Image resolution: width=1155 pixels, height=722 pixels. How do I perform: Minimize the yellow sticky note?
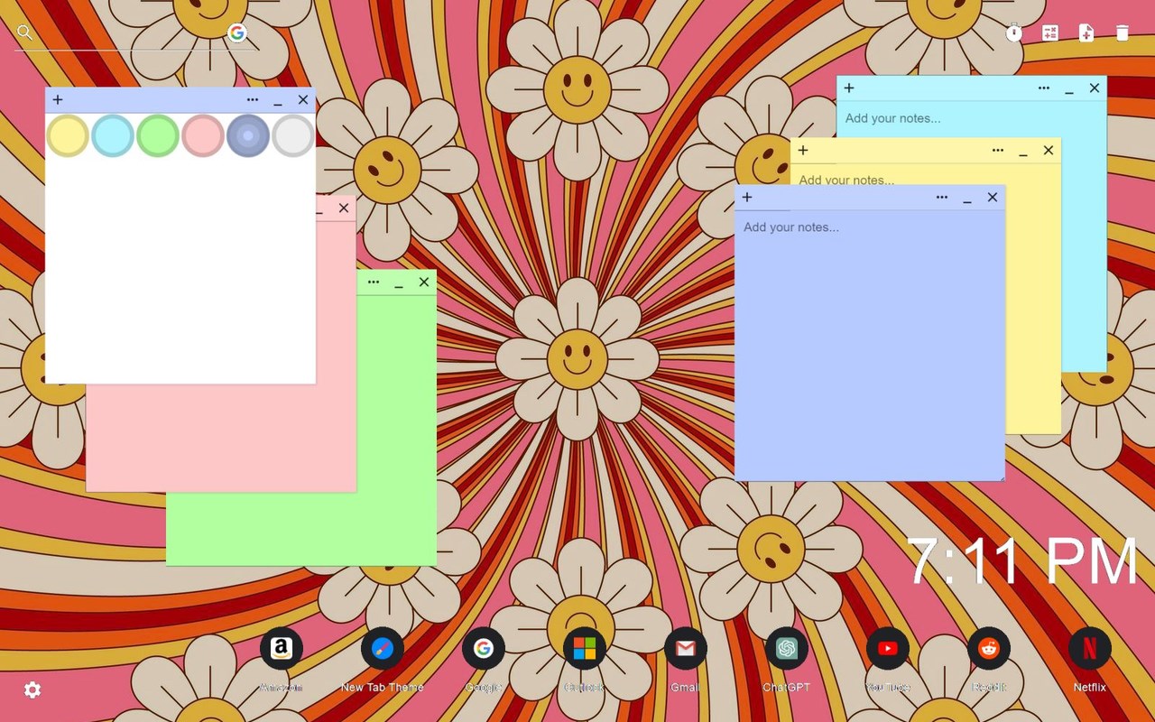1023,152
